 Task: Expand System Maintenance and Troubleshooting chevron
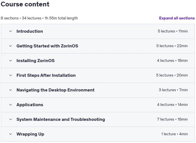coord(11,119)
